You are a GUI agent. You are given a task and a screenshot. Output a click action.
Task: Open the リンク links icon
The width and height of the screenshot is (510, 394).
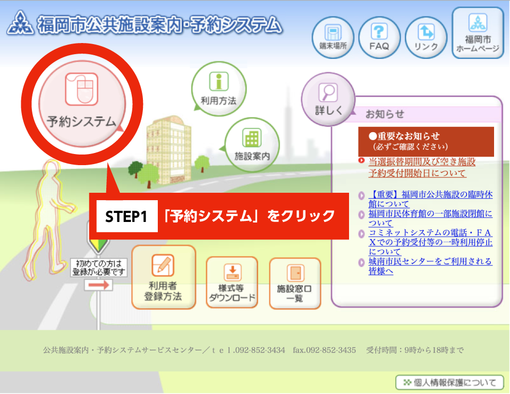click(x=426, y=38)
